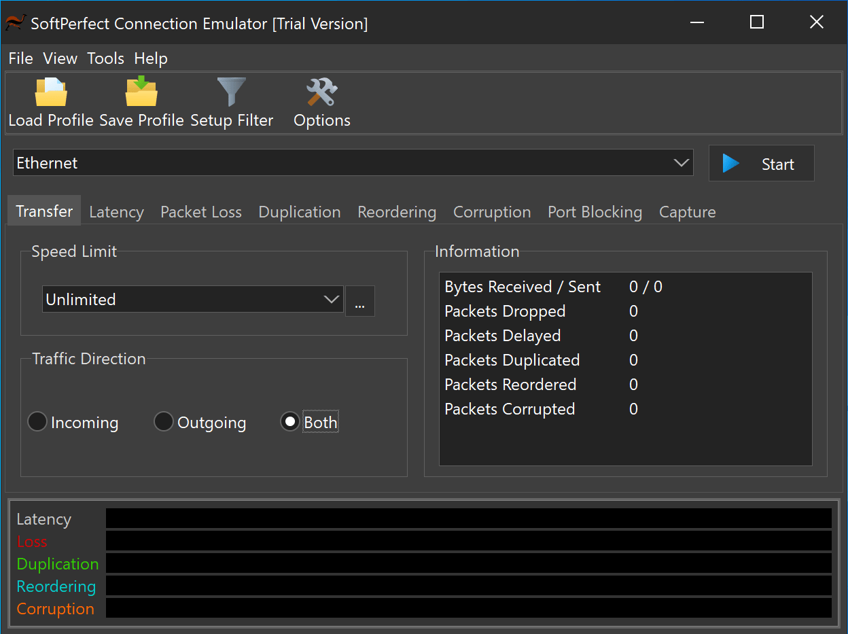Click the ellipsis button beside speed limit
This screenshot has width=848, height=634.
(360, 300)
